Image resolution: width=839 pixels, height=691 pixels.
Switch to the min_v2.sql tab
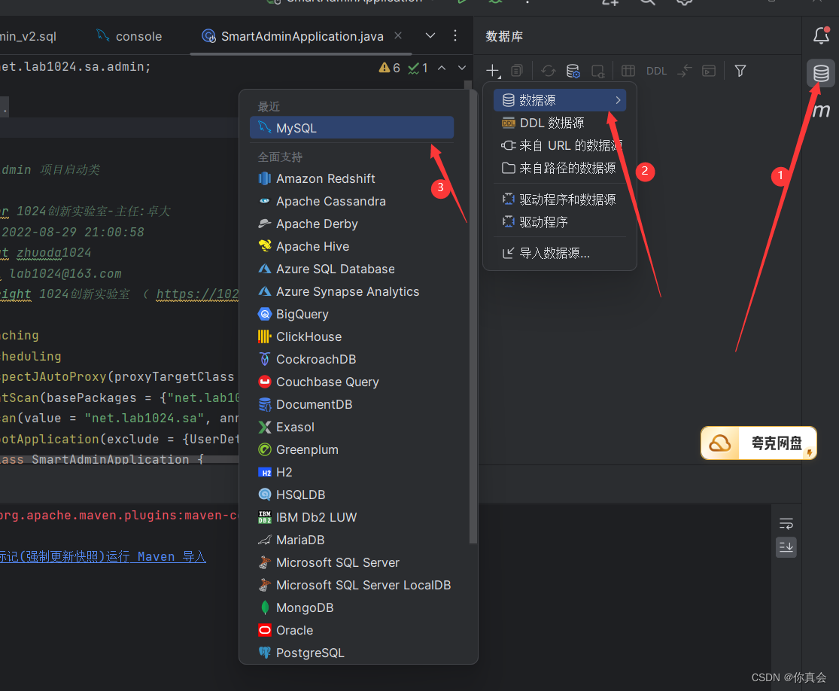click(28, 36)
